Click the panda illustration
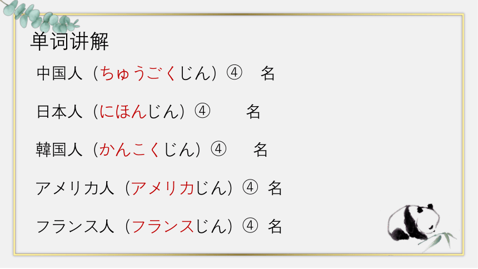 414,222
